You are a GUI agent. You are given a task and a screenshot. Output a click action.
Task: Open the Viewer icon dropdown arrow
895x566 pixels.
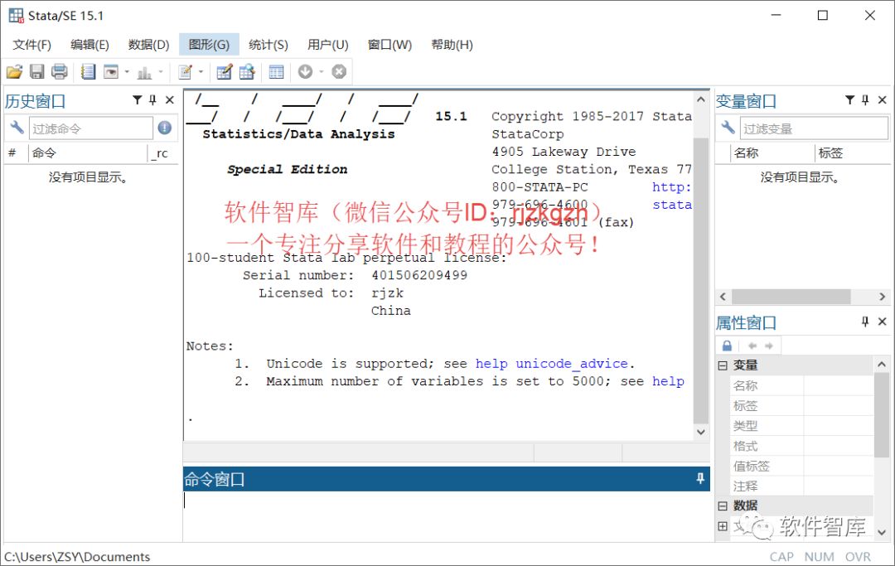point(127,72)
